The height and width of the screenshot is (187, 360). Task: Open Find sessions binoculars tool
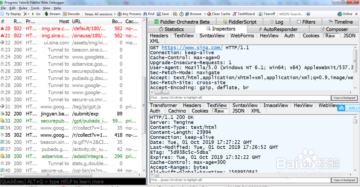pos(149,14)
